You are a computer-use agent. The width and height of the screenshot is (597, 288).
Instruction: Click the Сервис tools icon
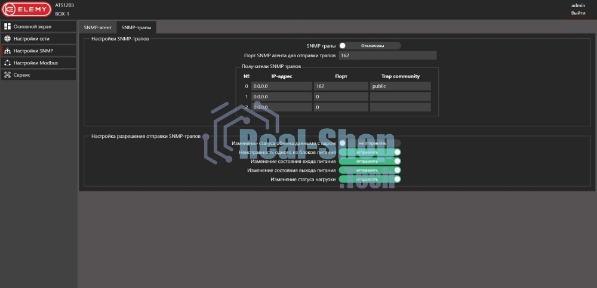(x=8, y=75)
